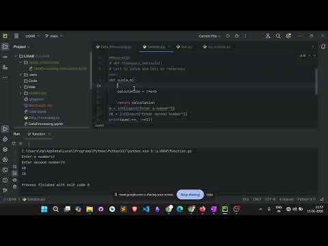Open the Structure tool window icon

(x=5, y=67)
